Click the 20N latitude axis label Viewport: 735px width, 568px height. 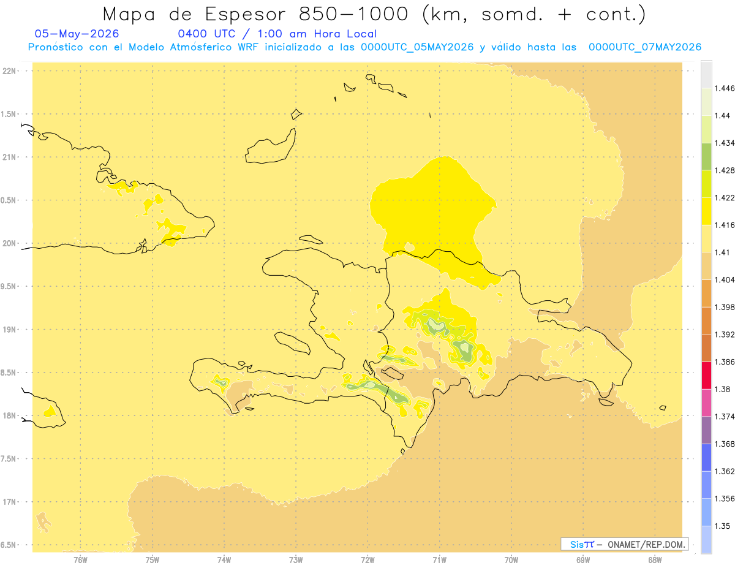pos(10,243)
